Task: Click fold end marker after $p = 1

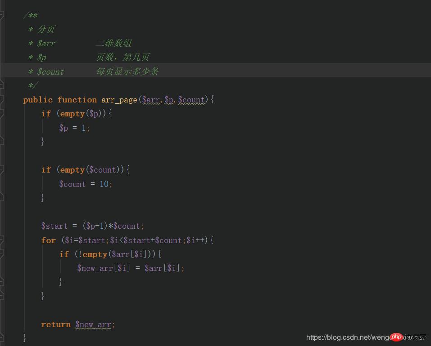Action: 2,142
